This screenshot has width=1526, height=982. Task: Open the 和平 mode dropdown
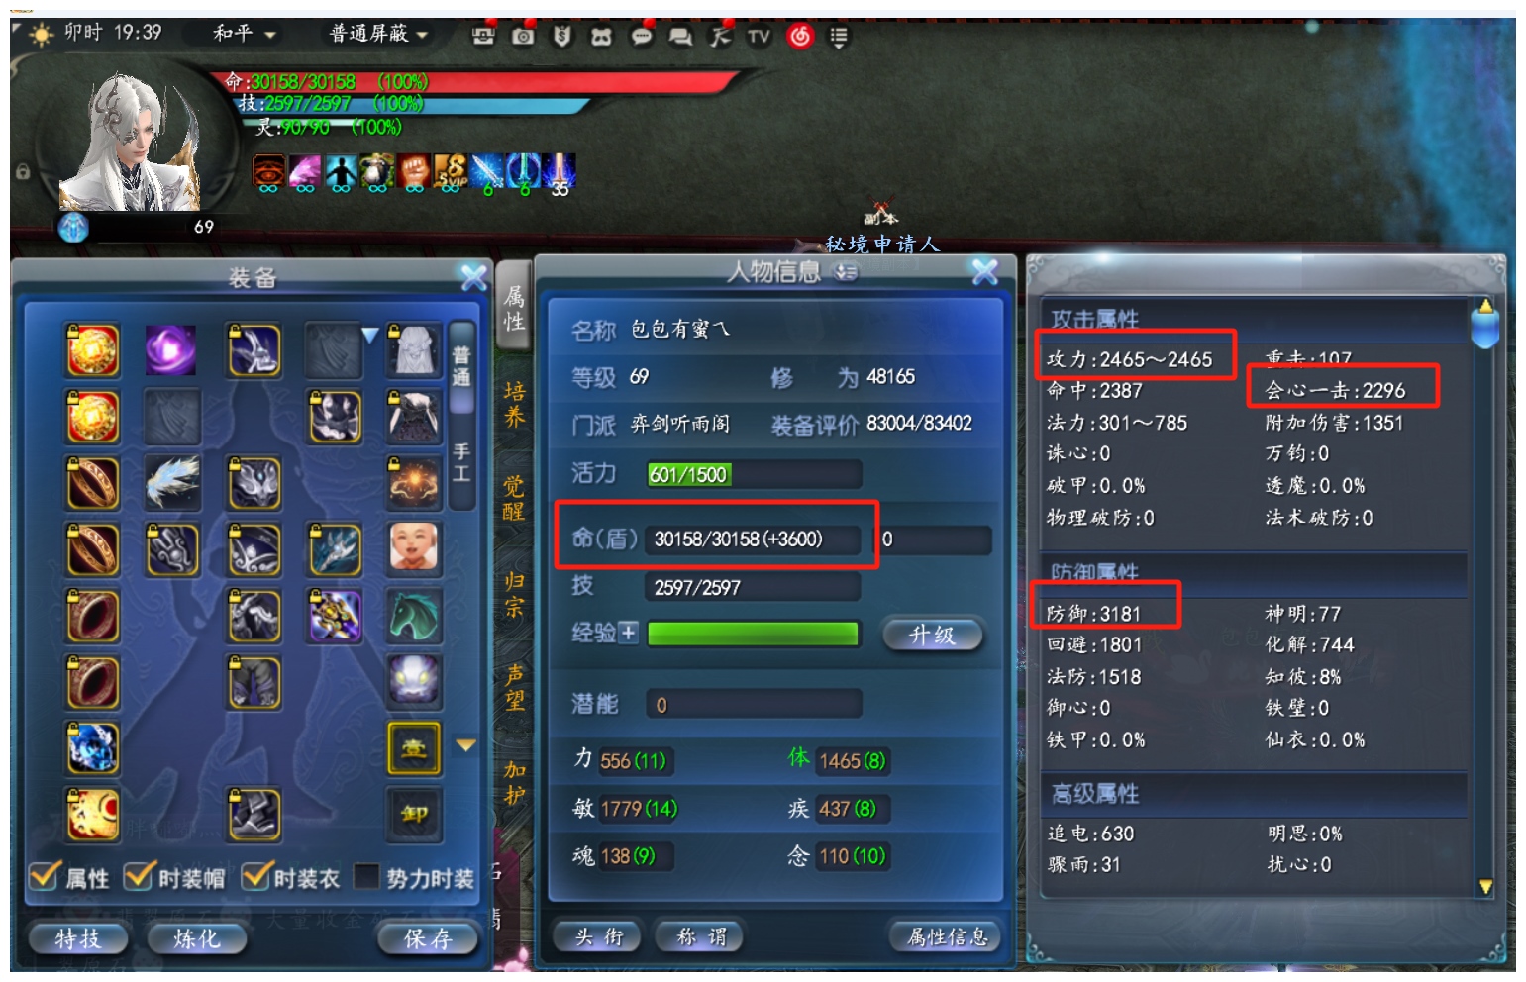pyautogui.click(x=245, y=33)
